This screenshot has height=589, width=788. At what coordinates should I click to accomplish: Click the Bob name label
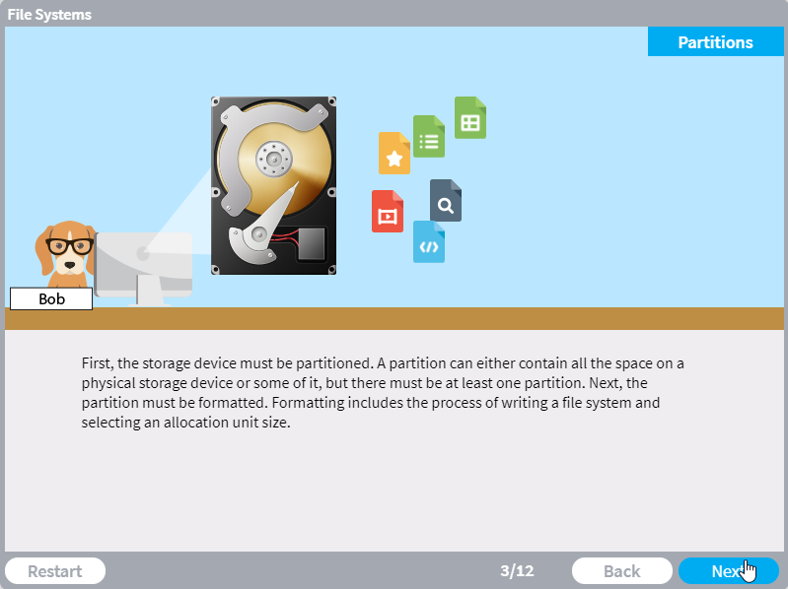pyautogui.click(x=51, y=299)
